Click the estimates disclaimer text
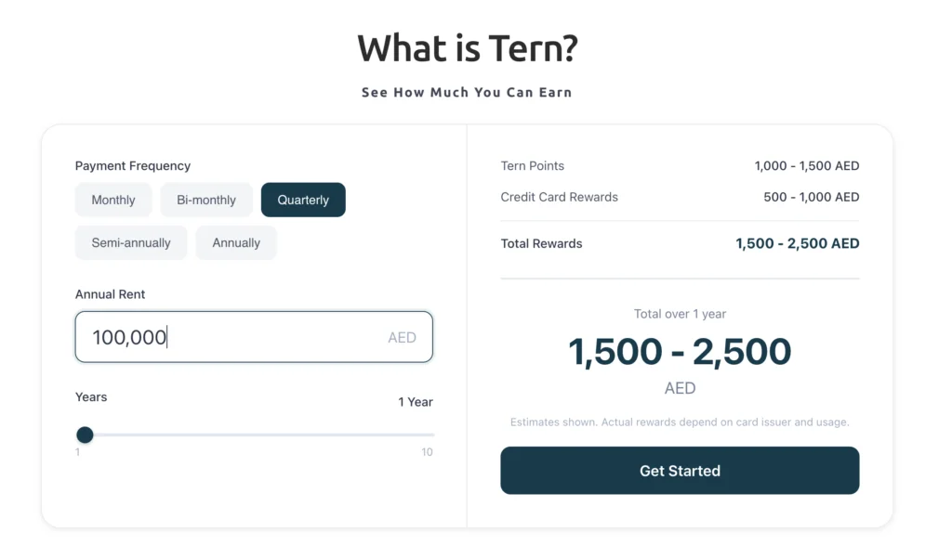Viewport: 952px width, 558px height. (x=680, y=422)
